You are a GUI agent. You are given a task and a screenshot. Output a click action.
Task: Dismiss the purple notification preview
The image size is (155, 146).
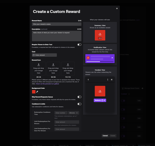(112, 58)
